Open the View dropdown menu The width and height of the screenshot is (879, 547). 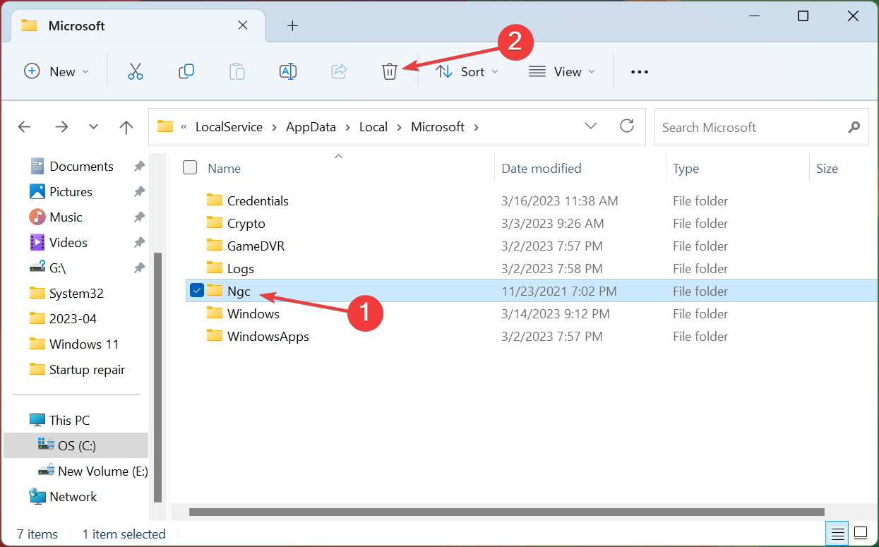562,71
